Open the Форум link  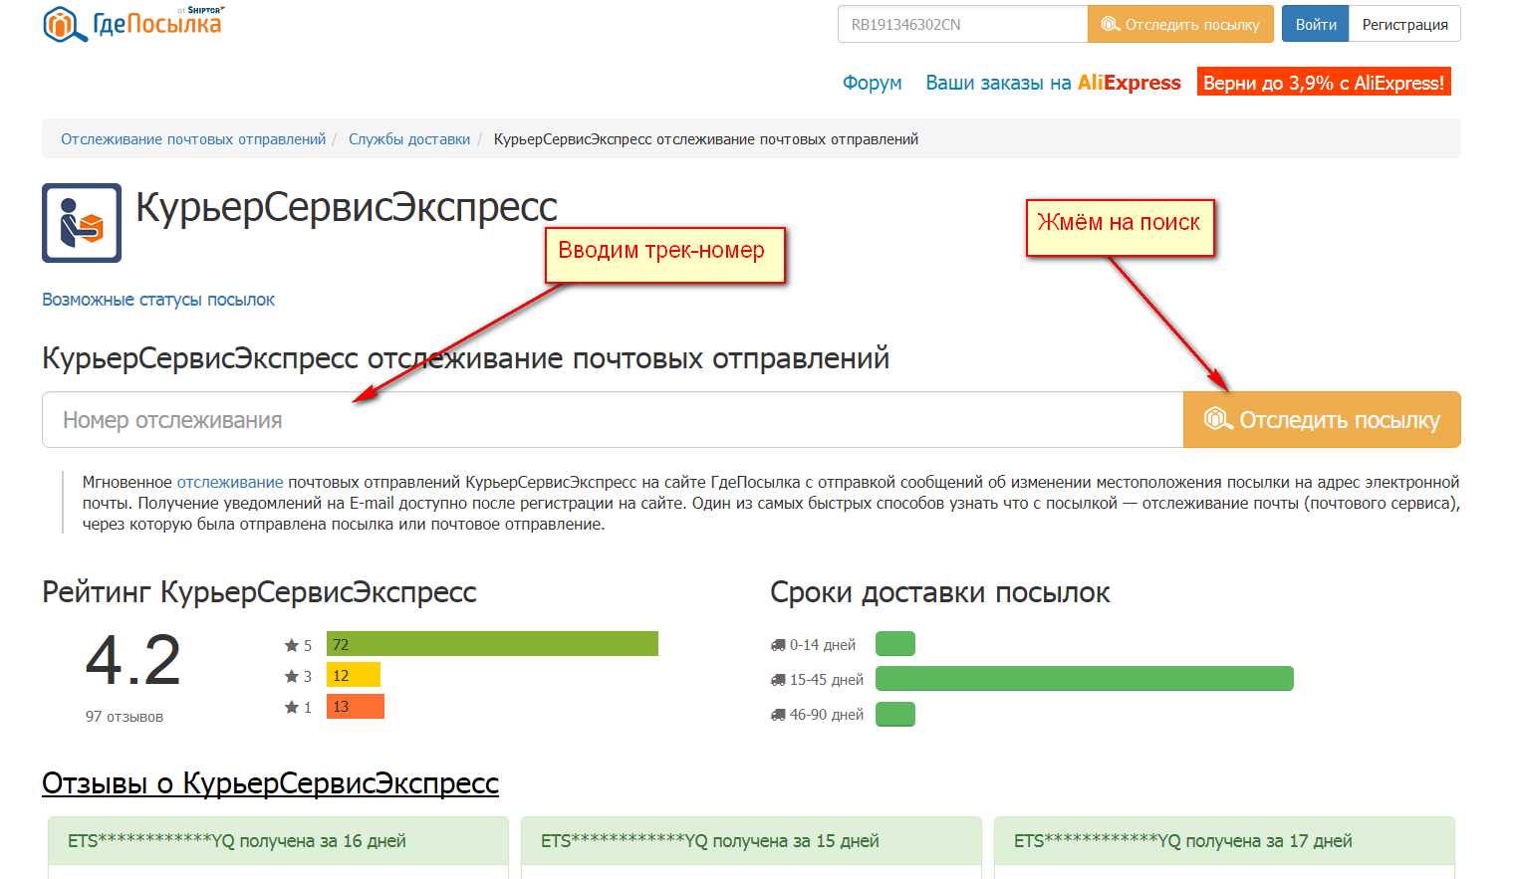coord(873,83)
